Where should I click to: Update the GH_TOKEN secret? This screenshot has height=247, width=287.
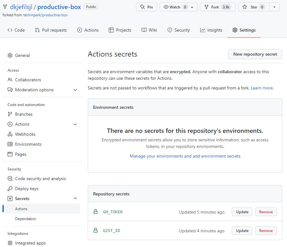[x=242, y=212]
